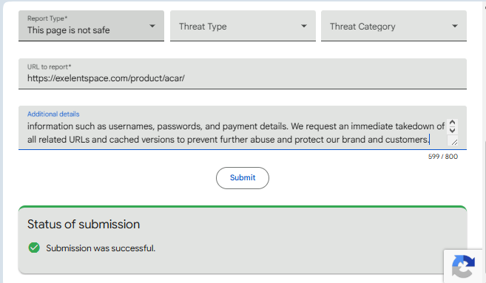Open the Threat Type dropdown field
The height and width of the screenshot is (283, 486).
pos(243,26)
